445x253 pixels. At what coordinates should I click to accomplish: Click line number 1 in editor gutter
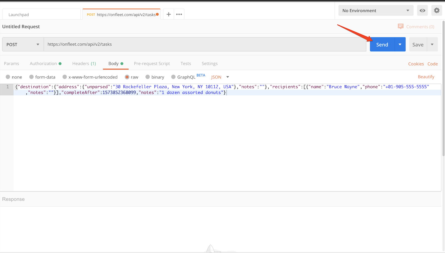point(8,87)
